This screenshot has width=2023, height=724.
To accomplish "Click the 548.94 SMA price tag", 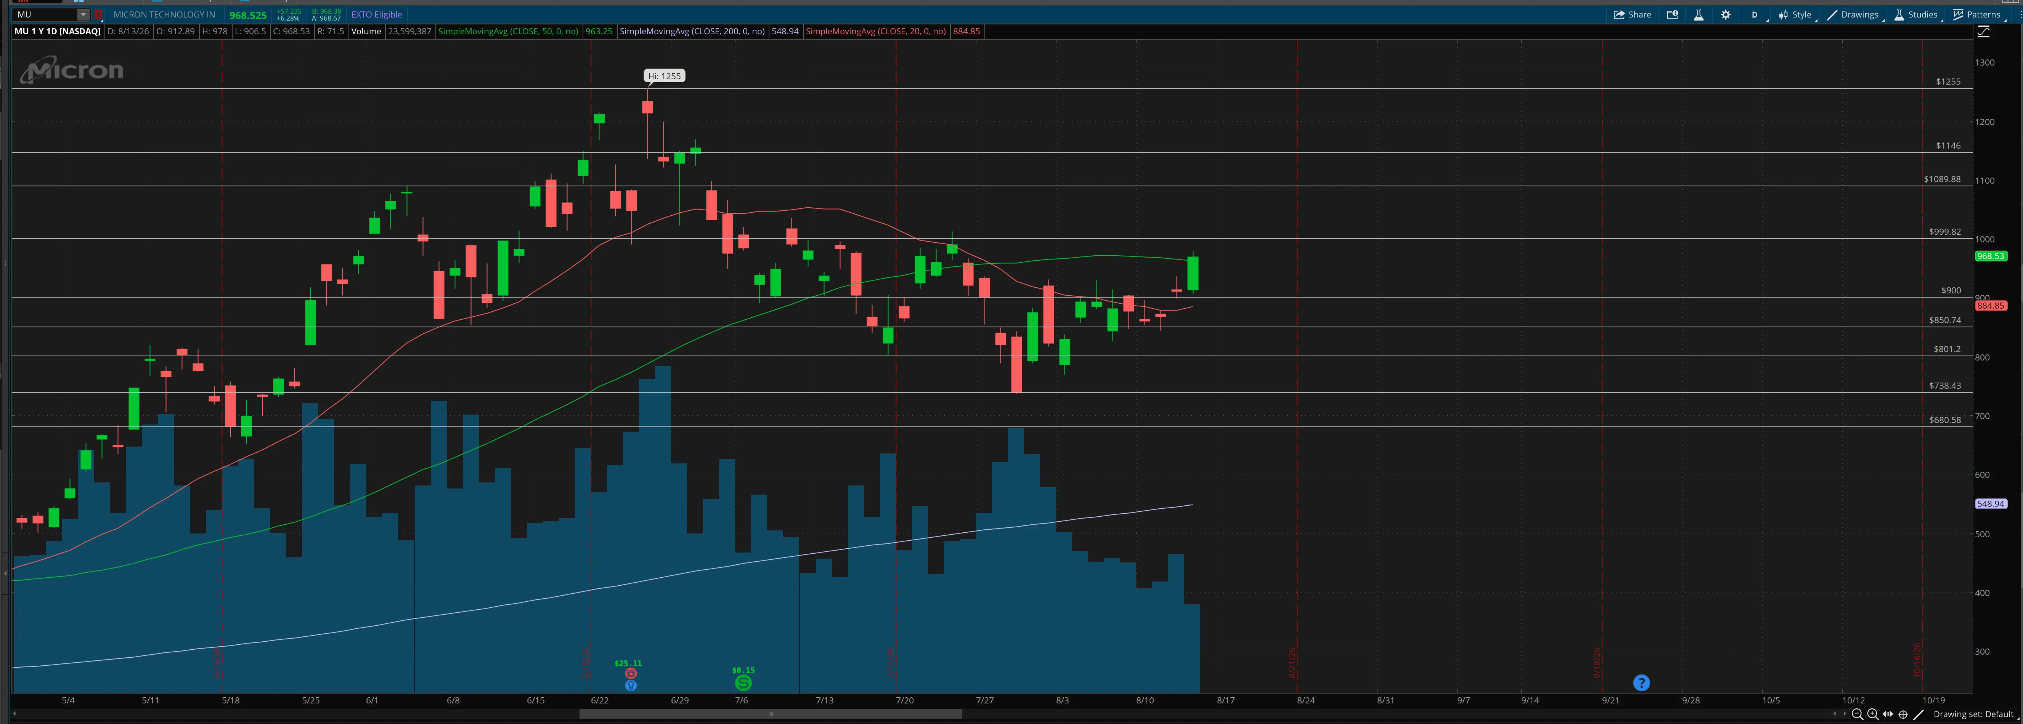I will tap(1991, 503).
